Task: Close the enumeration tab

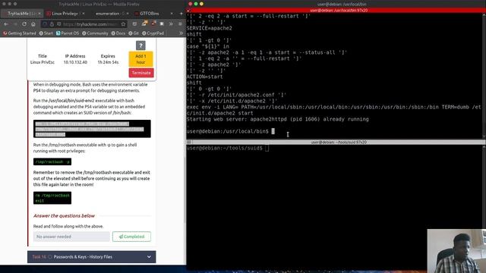Action: point(128,14)
